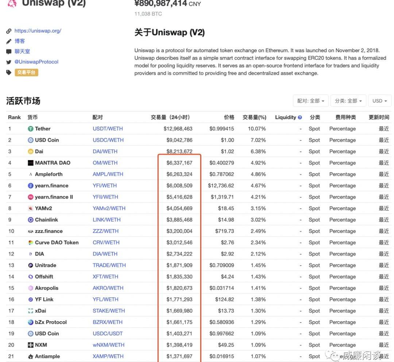
Task: Click the Uniswap unicorn logo
Action: (x=12, y=4)
